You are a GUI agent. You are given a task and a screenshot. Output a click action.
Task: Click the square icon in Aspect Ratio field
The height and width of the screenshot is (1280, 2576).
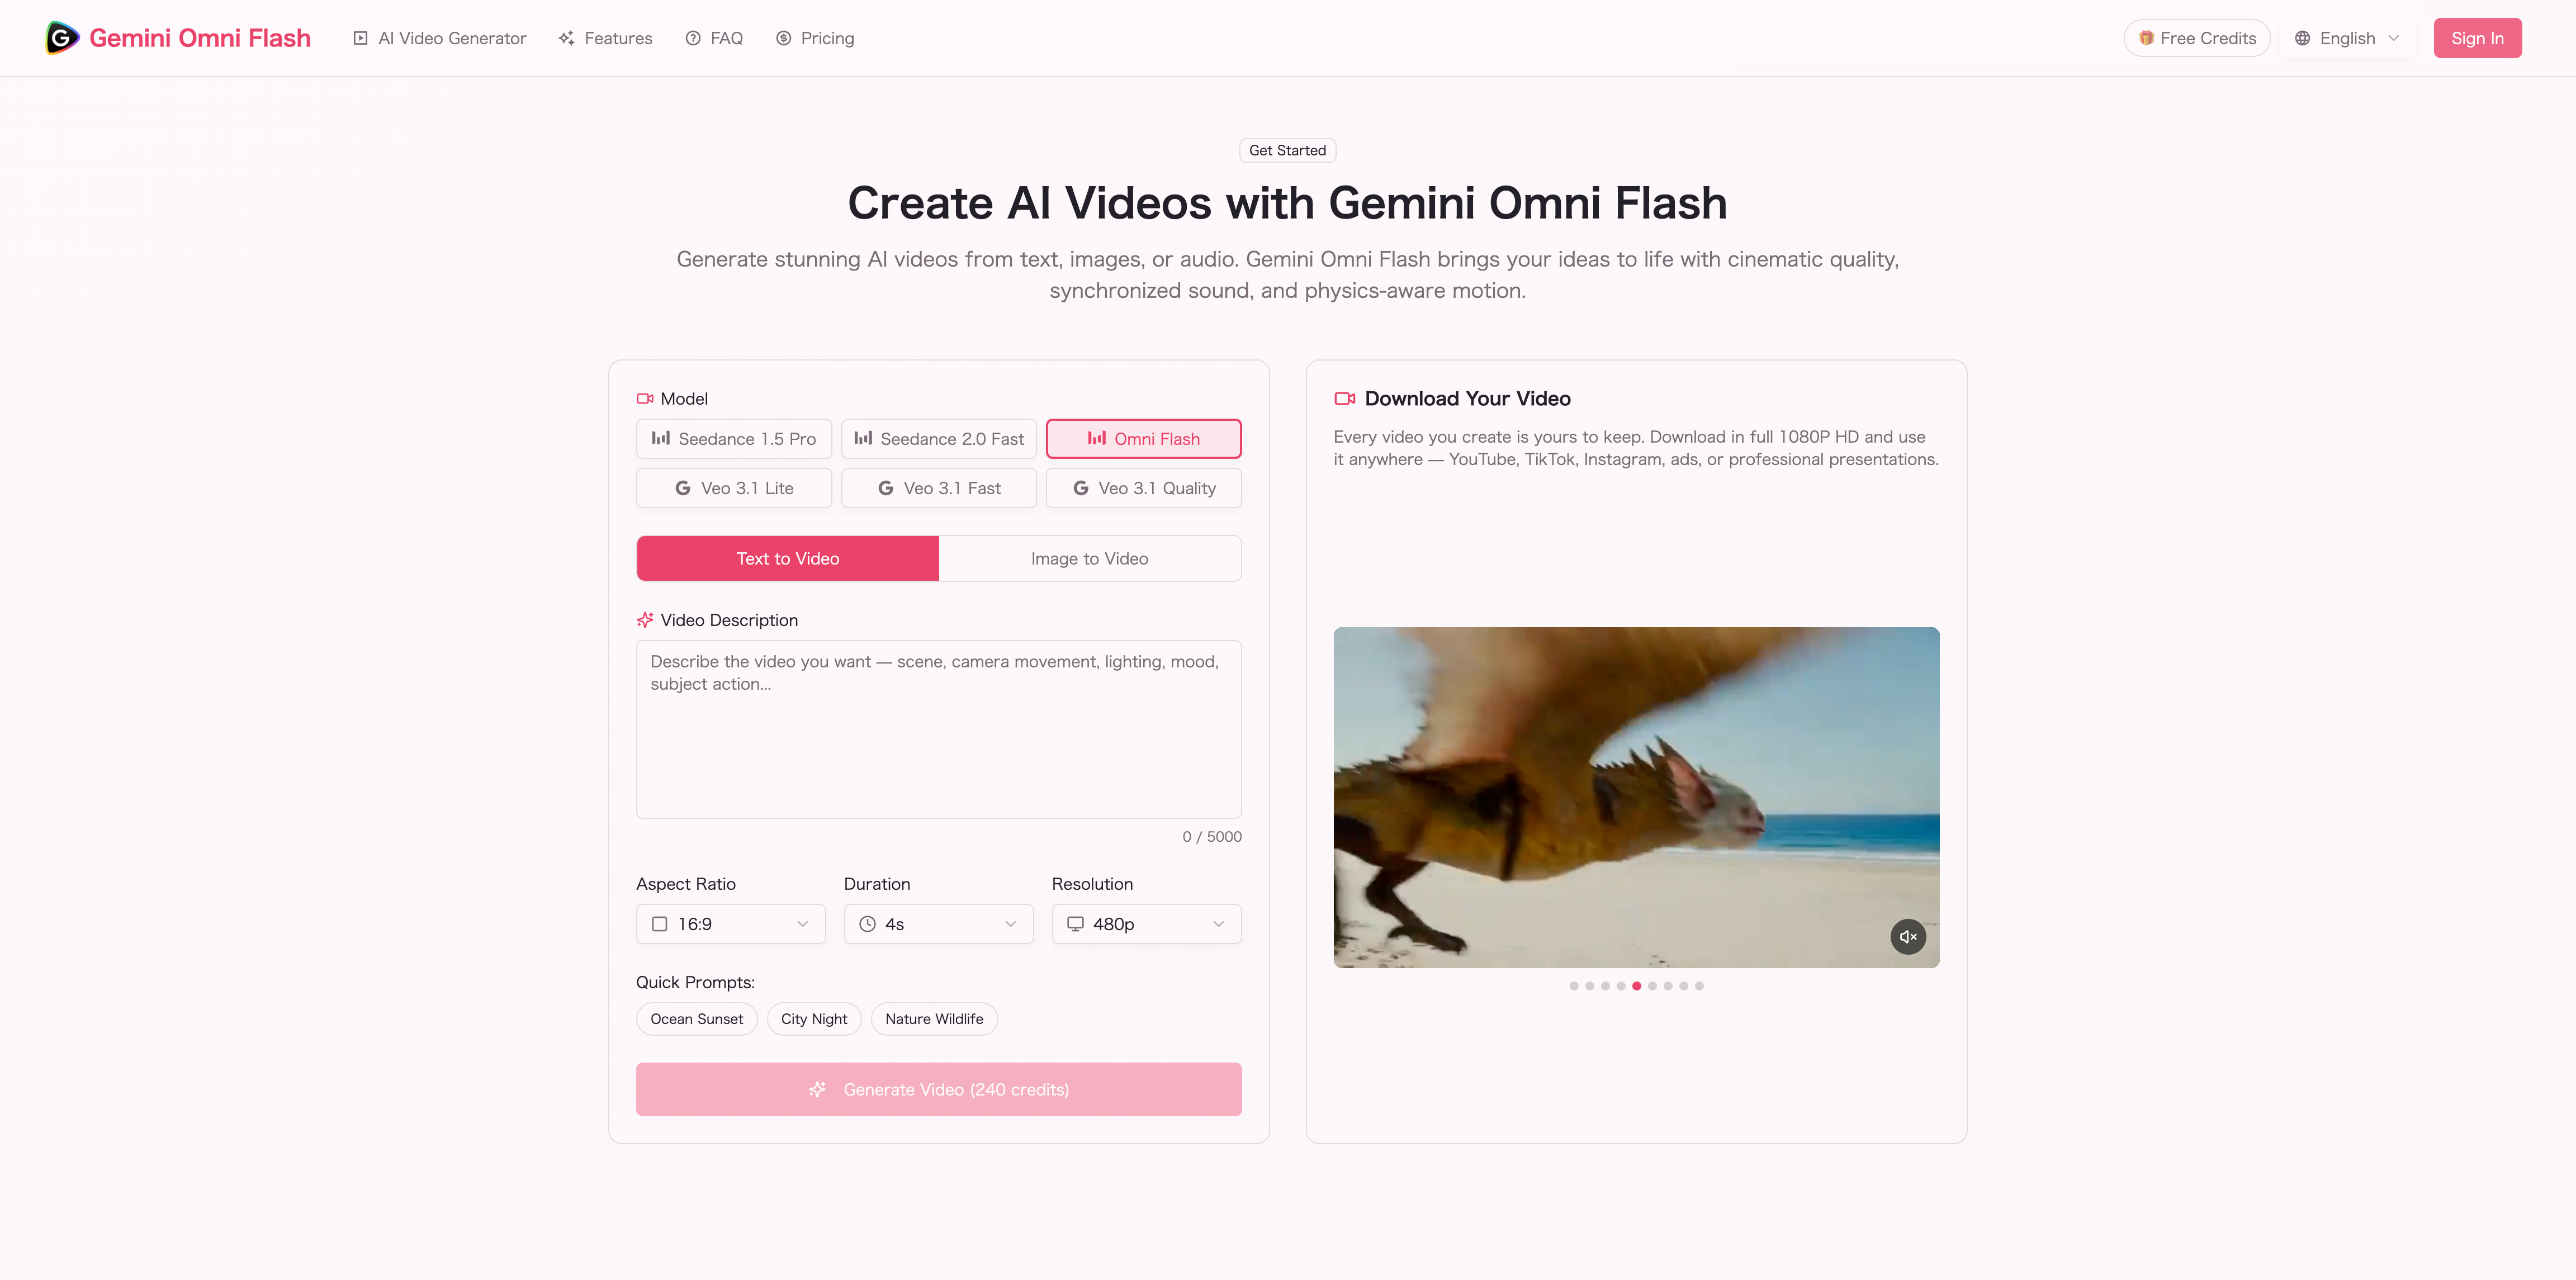click(660, 924)
